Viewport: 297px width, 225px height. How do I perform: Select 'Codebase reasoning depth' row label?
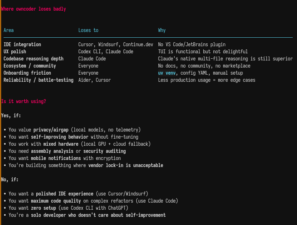point(33,59)
